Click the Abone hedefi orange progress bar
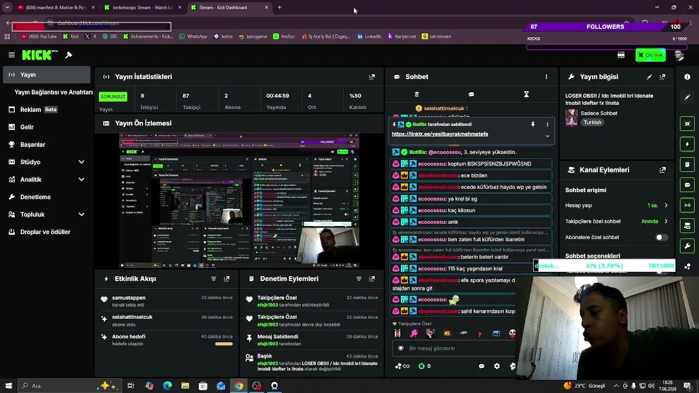This screenshot has height=393, width=699. pos(224,344)
